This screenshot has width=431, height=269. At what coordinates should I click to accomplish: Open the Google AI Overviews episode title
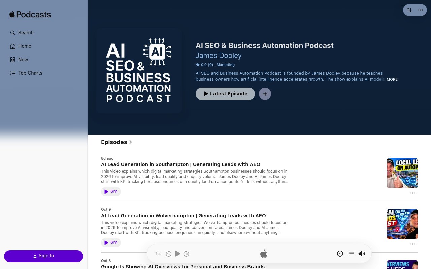(183, 266)
